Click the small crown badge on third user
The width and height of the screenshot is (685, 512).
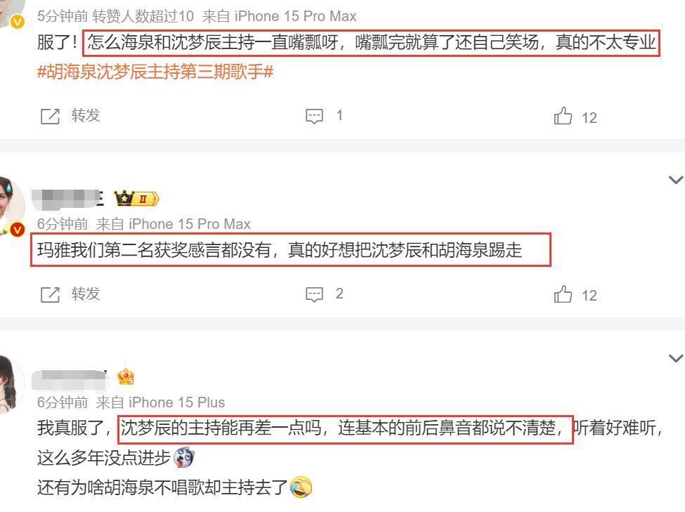(126, 376)
